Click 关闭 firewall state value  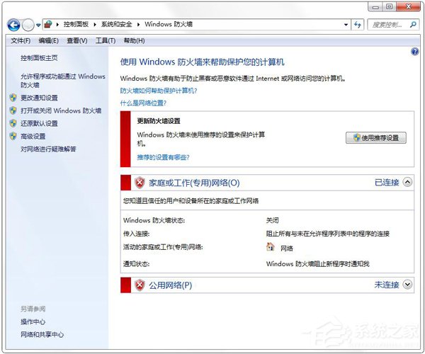(273, 220)
